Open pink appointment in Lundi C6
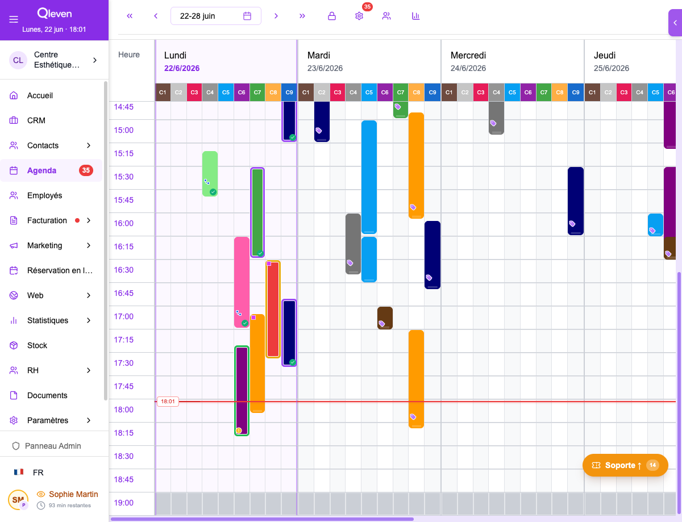 pyautogui.click(x=242, y=282)
